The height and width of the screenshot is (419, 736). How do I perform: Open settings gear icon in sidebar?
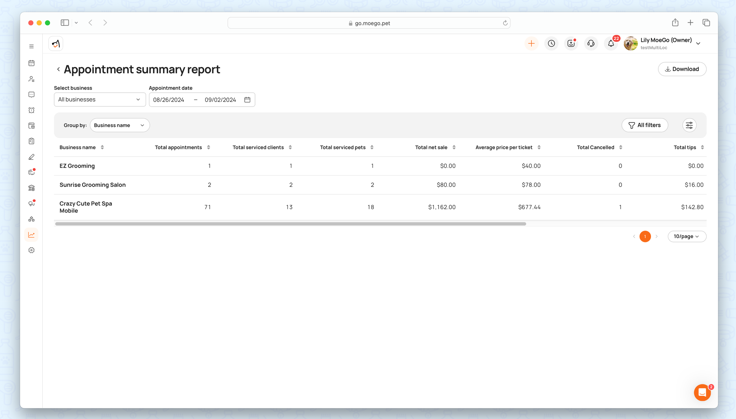coord(32,250)
